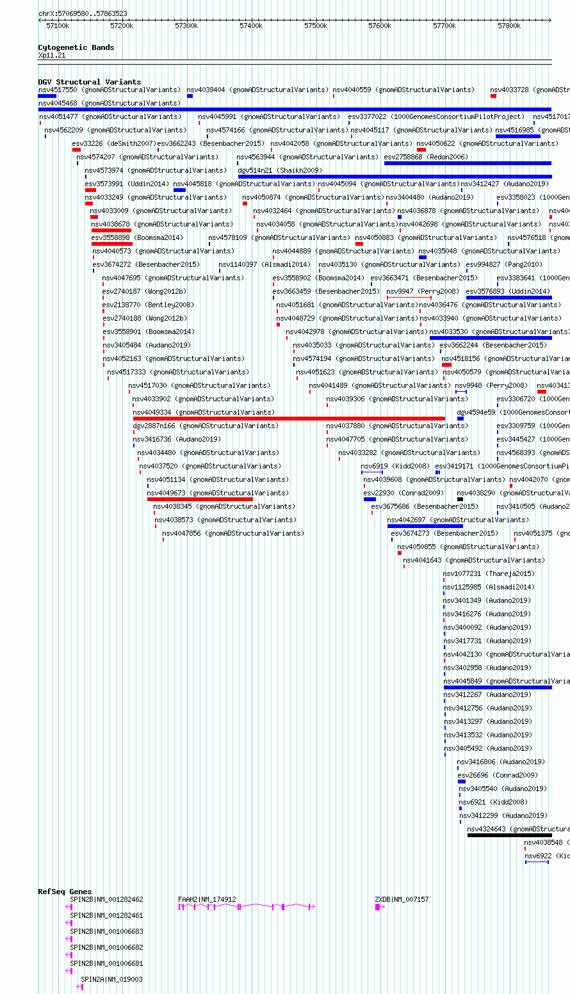This screenshot has height=994, width=570.
Task: Click the 57500k ruler position label
Action: (316, 26)
